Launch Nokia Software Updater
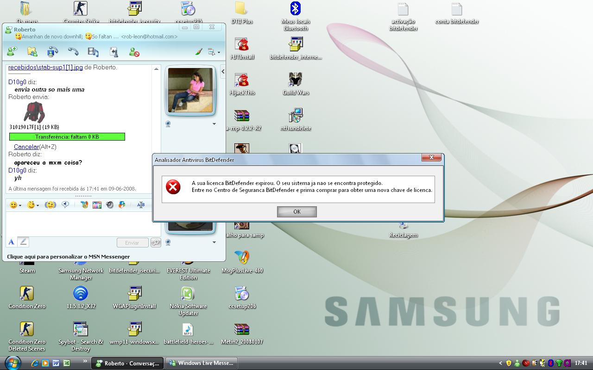593x370 pixels. click(x=188, y=301)
